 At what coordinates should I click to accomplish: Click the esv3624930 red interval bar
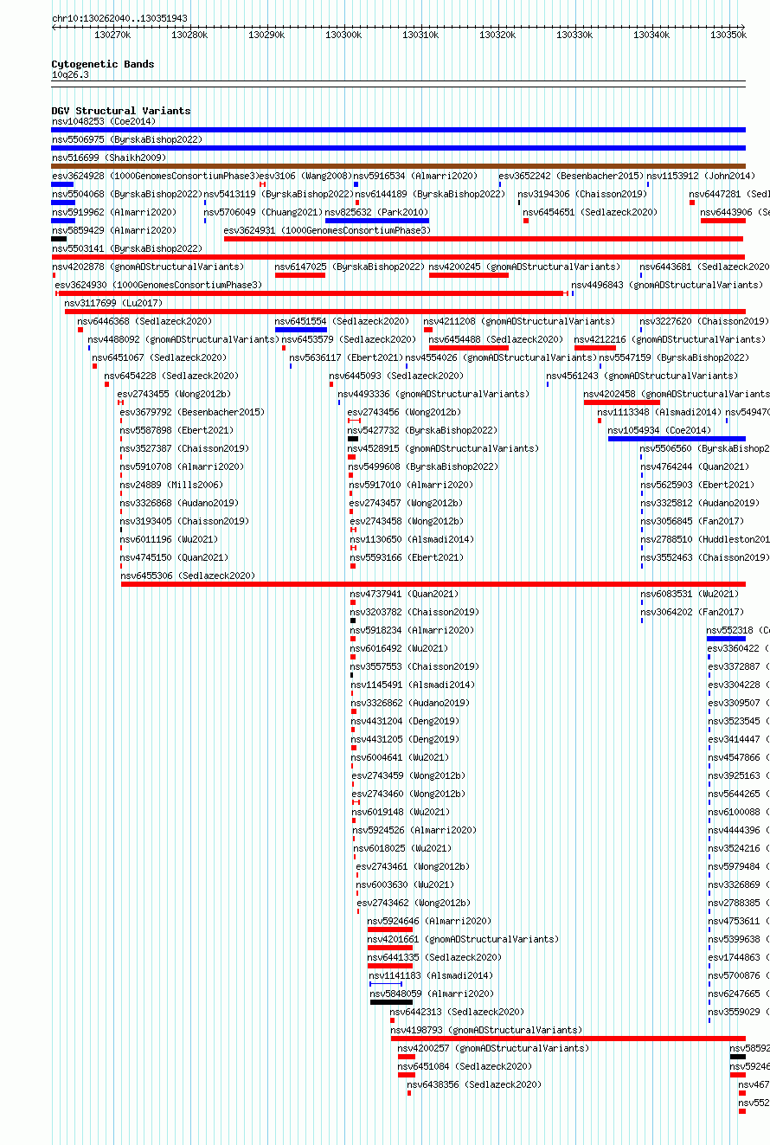click(x=311, y=293)
